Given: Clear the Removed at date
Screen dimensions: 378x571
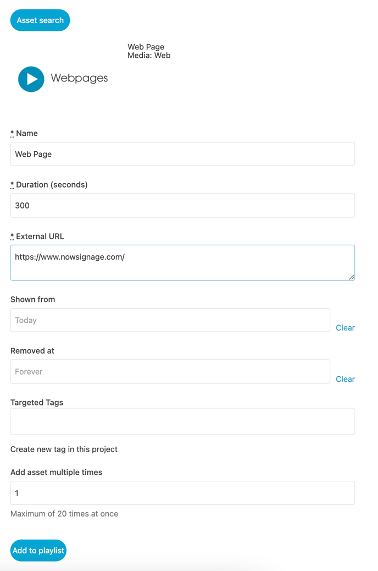Looking at the screenshot, I should (x=345, y=379).
